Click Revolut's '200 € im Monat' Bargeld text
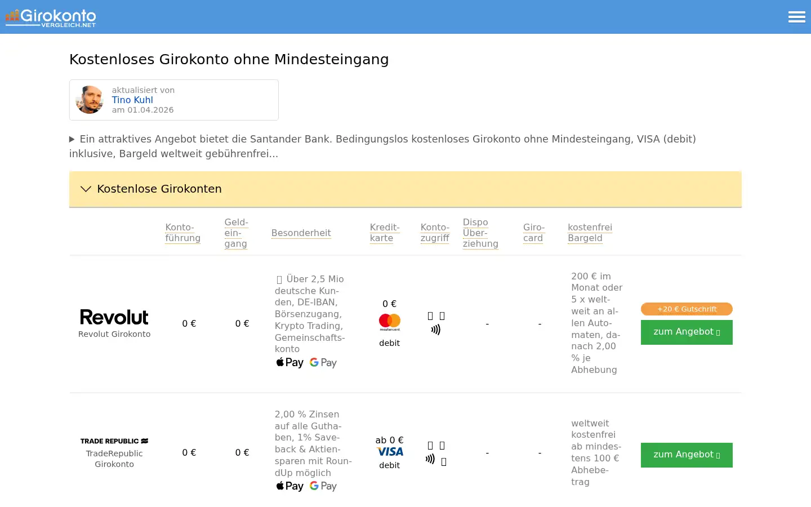Screen dimensions: 811x507 (x=597, y=323)
